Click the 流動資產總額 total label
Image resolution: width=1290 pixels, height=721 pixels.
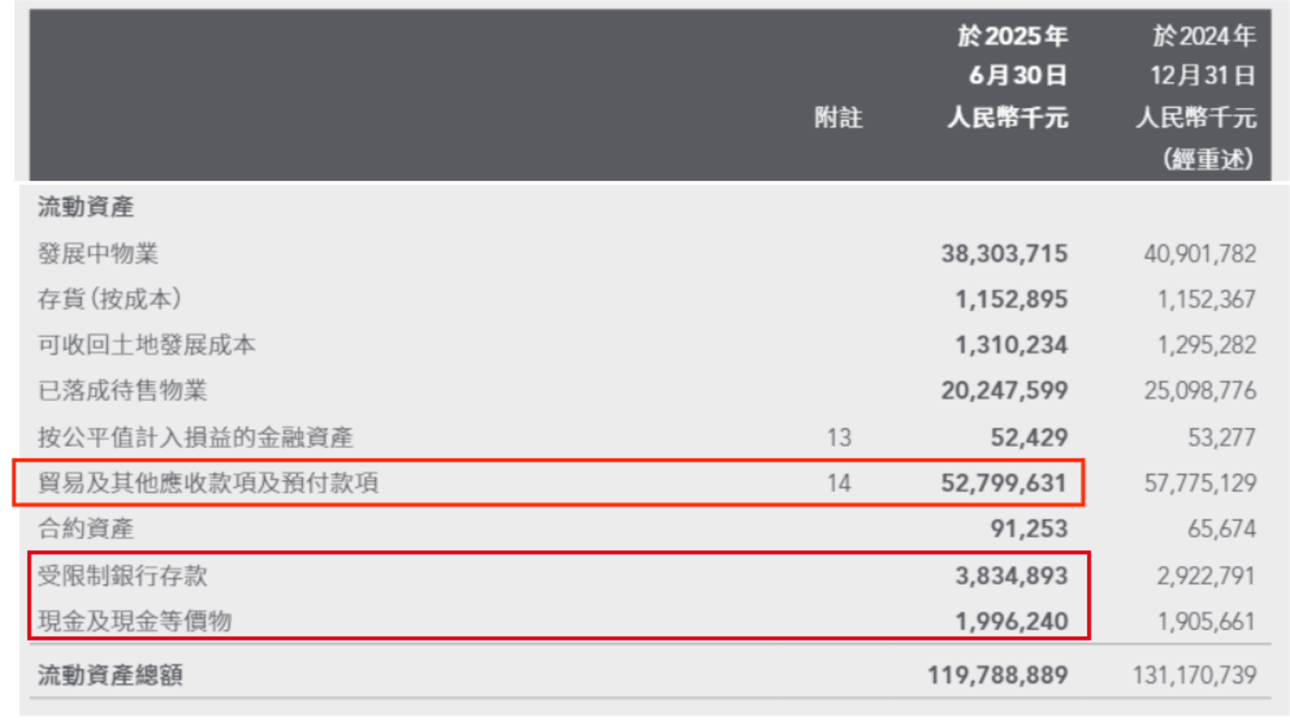(x=110, y=675)
